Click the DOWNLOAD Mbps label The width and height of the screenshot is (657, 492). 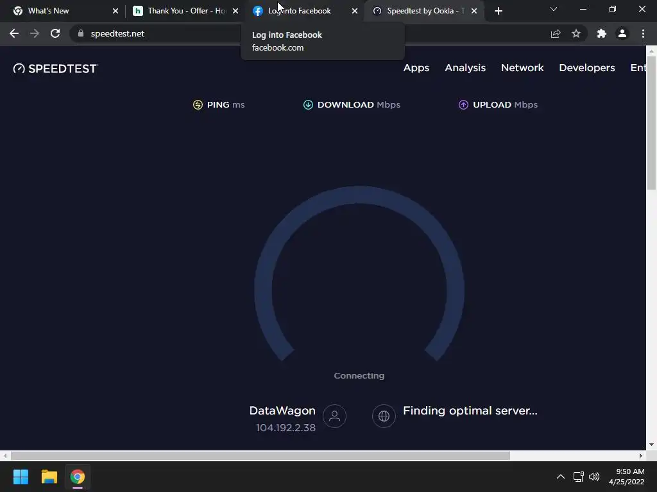[x=359, y=104]
